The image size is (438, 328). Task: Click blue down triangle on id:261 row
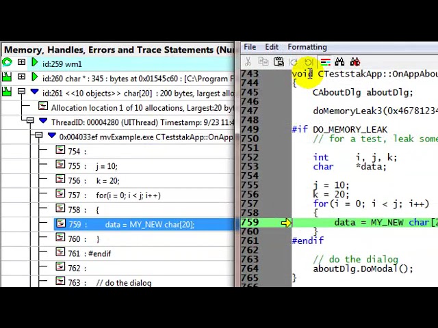[x=35, y=92]
